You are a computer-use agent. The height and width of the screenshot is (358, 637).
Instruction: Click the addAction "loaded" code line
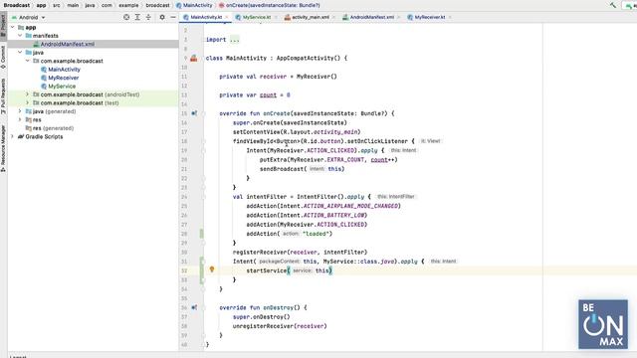coord(290,234)
